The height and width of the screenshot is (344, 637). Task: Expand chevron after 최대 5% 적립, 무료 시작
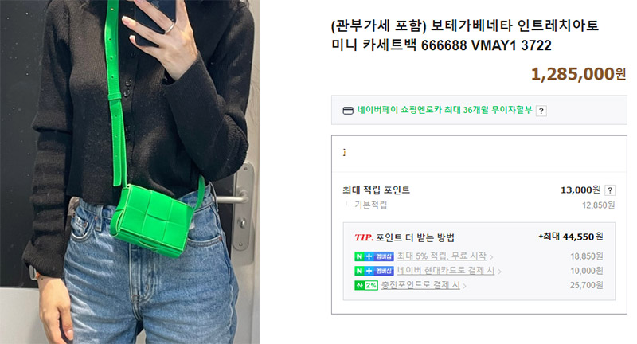[x=491, y=257]
